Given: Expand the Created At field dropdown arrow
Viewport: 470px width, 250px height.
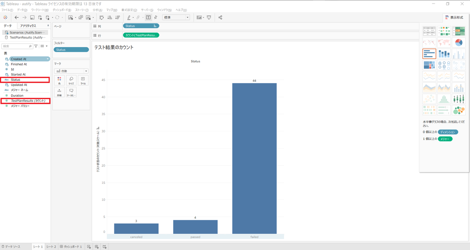Looking at the screenshot, I should pyautogui.click(x=48, y=59).
